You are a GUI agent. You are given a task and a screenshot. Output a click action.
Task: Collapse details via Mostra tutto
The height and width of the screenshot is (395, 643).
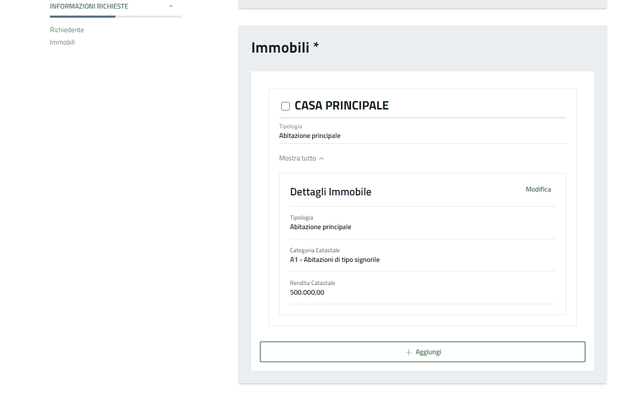coord(297,158)
